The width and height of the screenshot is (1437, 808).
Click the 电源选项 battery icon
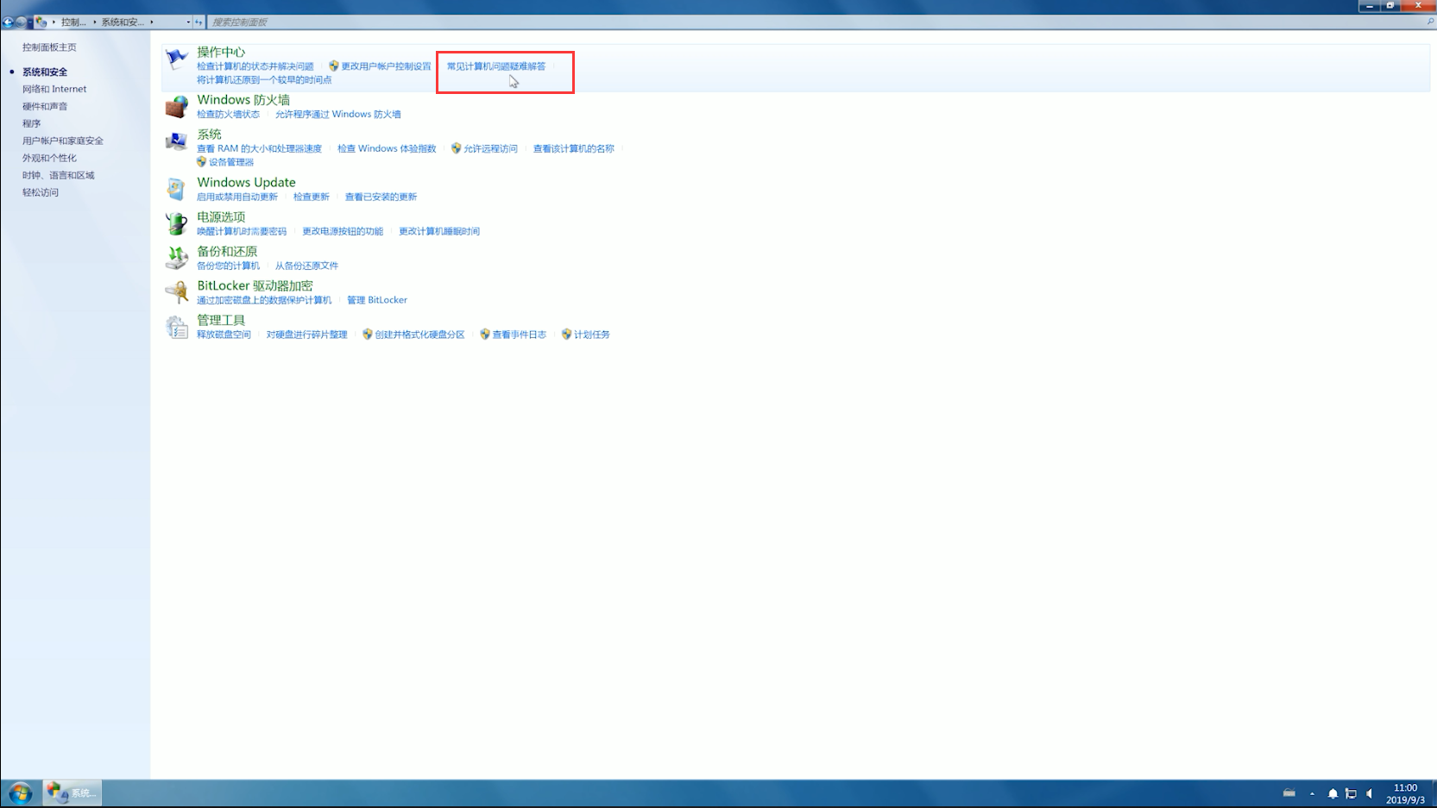point(177,223)
